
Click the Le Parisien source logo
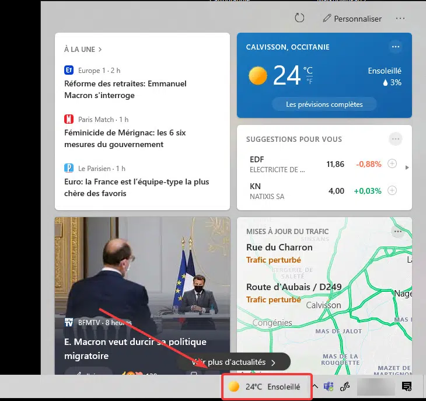coord(69,168)
